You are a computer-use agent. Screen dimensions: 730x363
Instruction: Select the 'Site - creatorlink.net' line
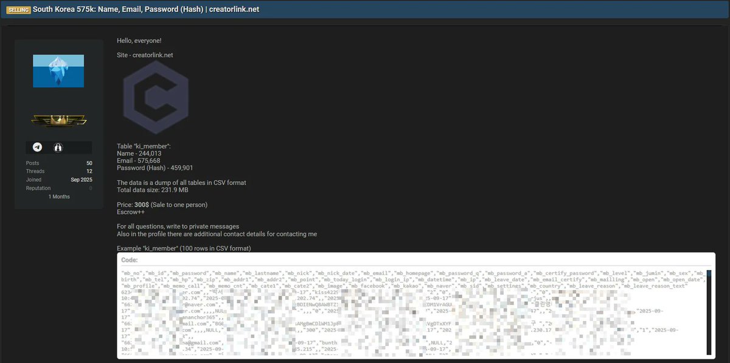tap(145, 55)
